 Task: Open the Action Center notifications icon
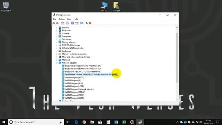[x=217, y=122]
